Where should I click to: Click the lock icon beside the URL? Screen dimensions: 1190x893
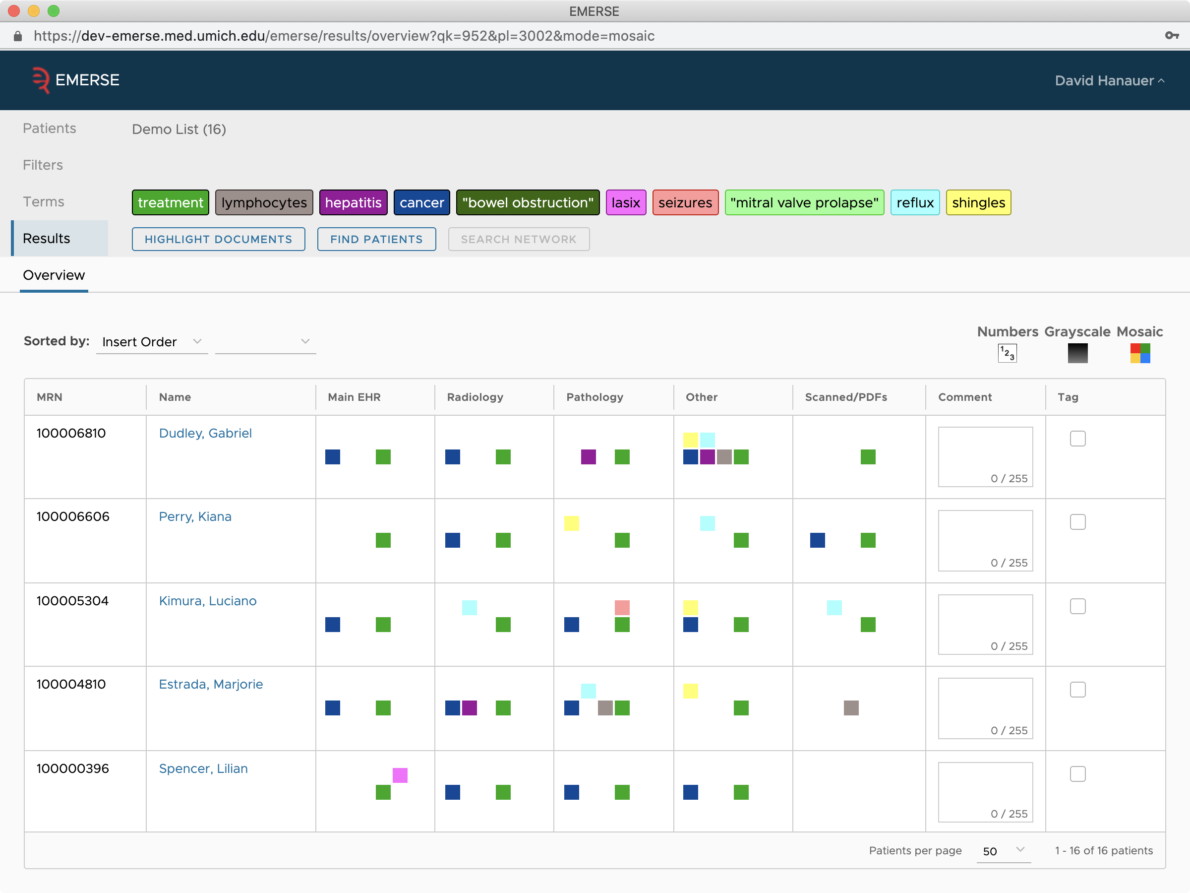(18, 36)
